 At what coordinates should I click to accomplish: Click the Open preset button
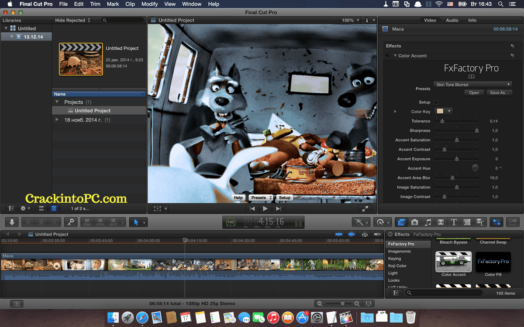[x=474, y=92]
